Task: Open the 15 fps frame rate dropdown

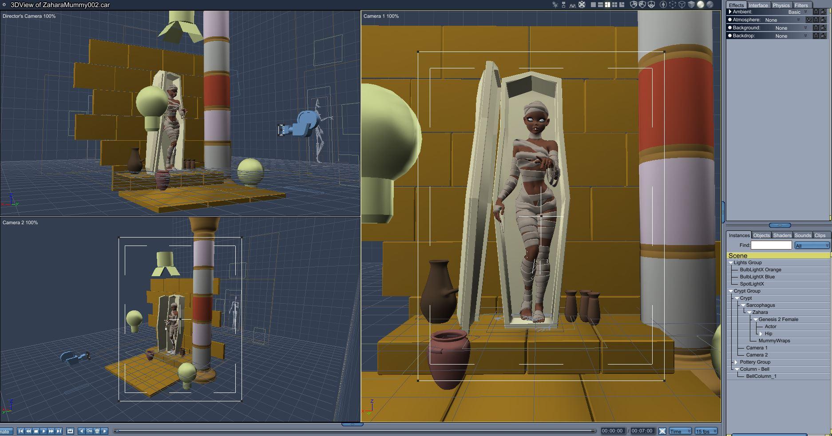Action: [x=706, y=431]
